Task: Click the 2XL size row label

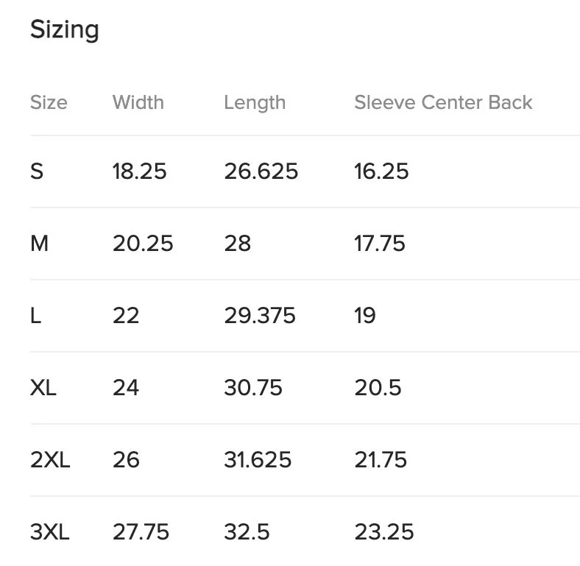Action: 50,460
